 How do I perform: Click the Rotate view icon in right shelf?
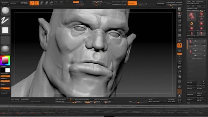pos(179,77)
